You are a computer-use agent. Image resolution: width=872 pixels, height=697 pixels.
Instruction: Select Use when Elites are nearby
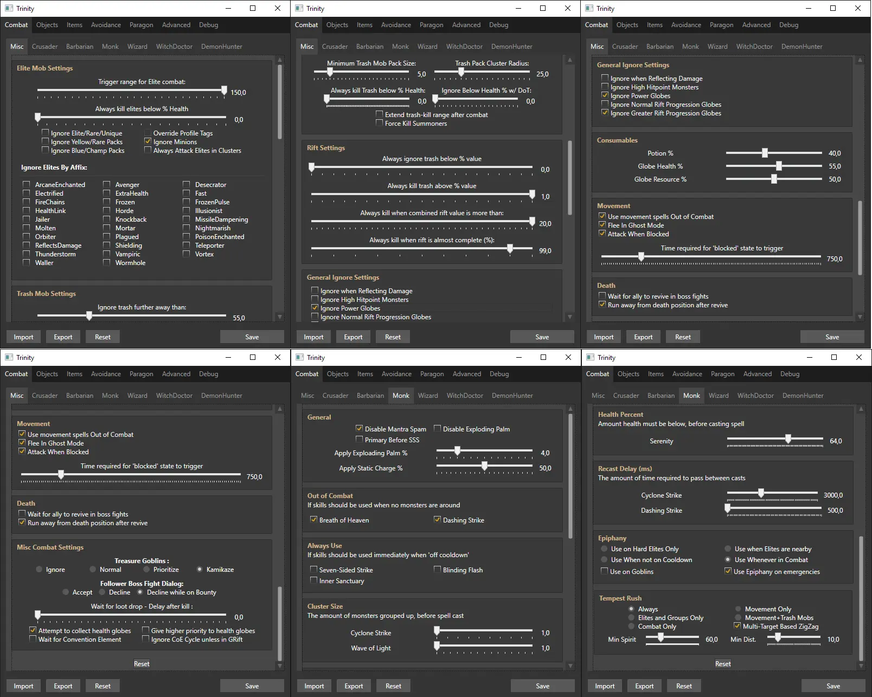point(728,548)
